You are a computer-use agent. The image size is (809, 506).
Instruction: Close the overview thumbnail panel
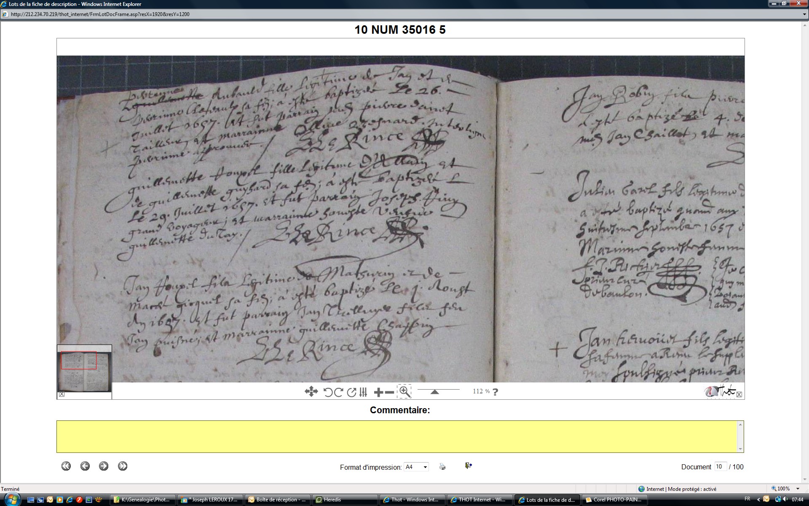(62, 394)
